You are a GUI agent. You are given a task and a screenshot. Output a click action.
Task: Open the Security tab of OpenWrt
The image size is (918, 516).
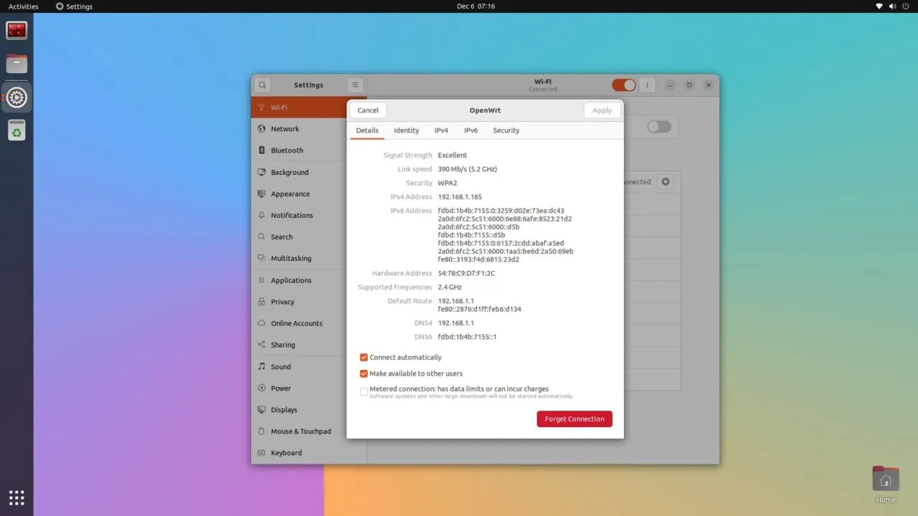click(x=506, y=130)
